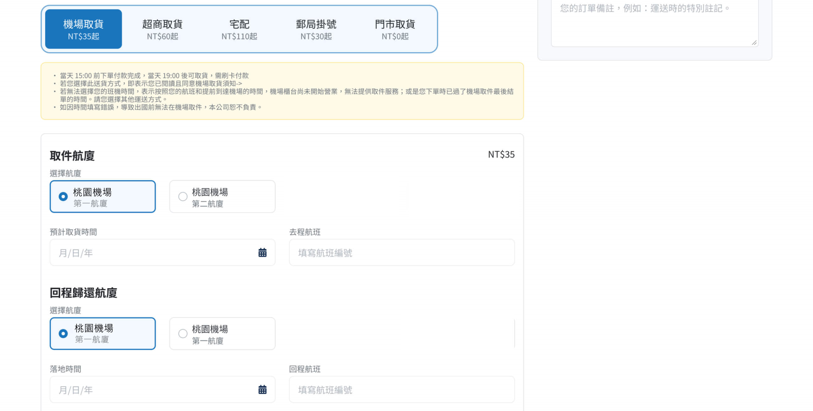Click the 落地時間 date field
Viewport: 813px width, 411px height.
(162, 390)
